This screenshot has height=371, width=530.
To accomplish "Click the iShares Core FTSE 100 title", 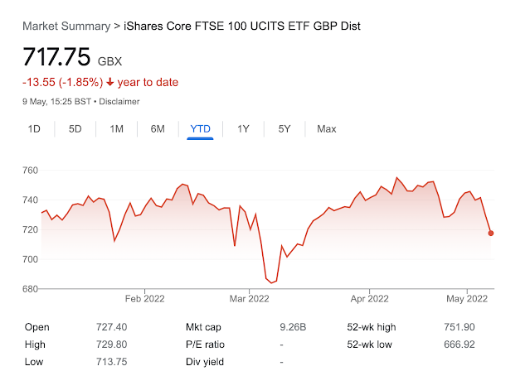I will (x=242, y=26).
